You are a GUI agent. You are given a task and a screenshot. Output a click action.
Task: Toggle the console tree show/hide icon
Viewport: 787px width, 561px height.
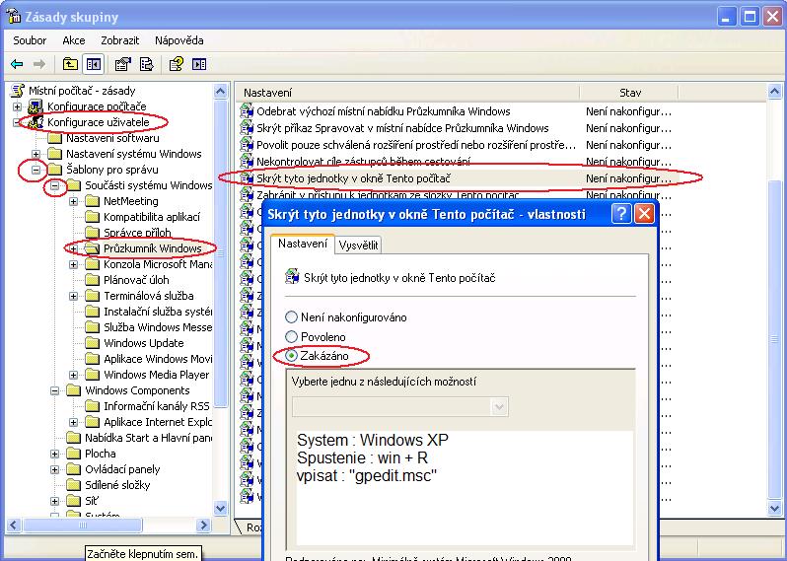94,64
